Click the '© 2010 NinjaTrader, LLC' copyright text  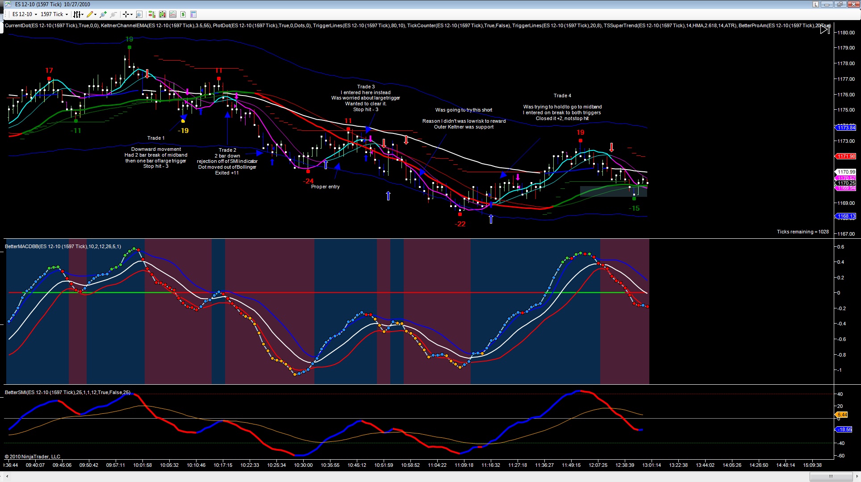(x=33, y=457)
